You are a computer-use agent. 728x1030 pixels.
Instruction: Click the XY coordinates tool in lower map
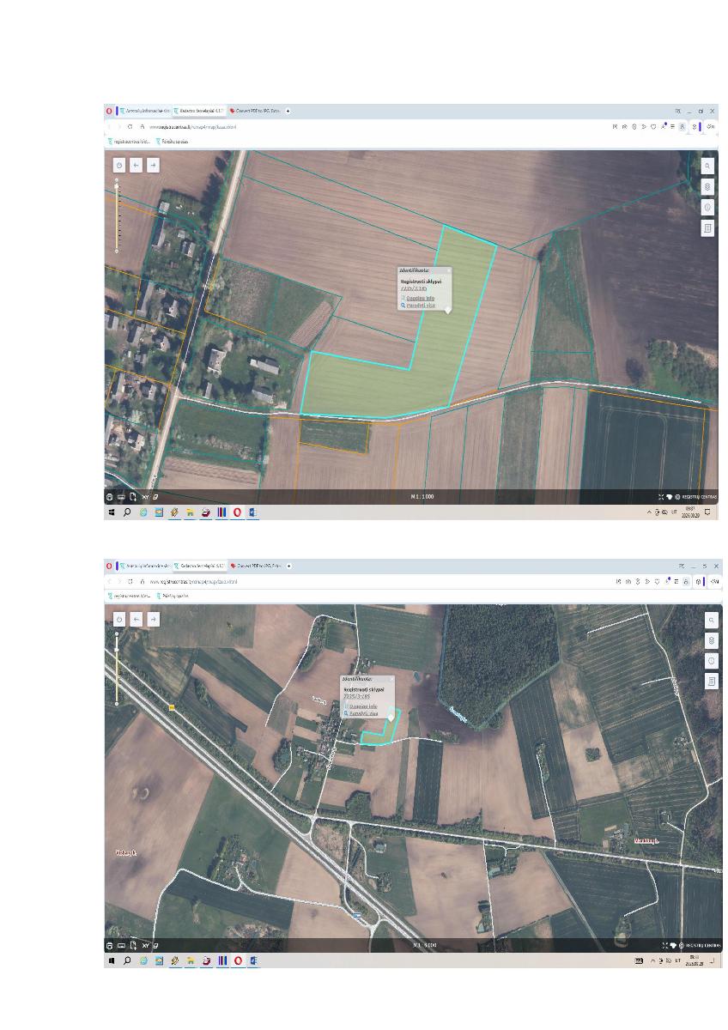point(146,945)
